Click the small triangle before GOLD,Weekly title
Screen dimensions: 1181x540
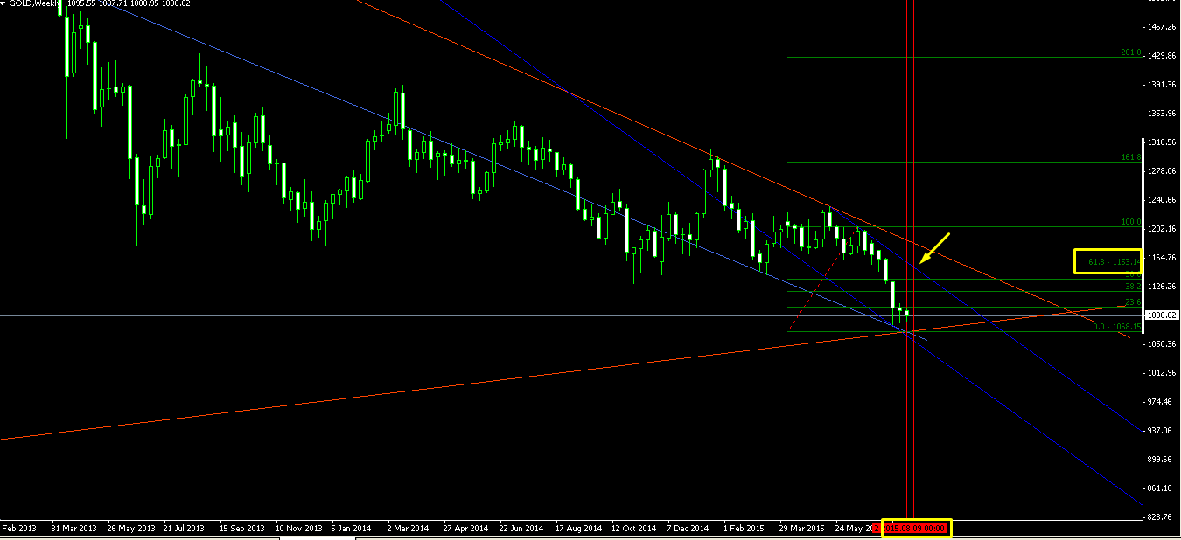tap(3, 3)
